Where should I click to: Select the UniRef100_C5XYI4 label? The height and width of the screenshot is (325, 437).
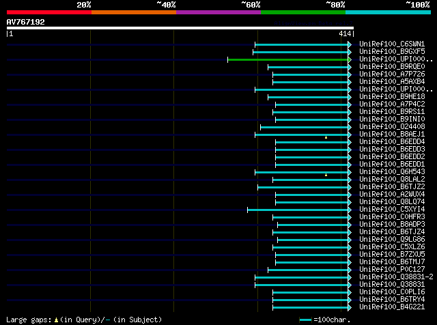pyautogui.click(x=392, y=210)
